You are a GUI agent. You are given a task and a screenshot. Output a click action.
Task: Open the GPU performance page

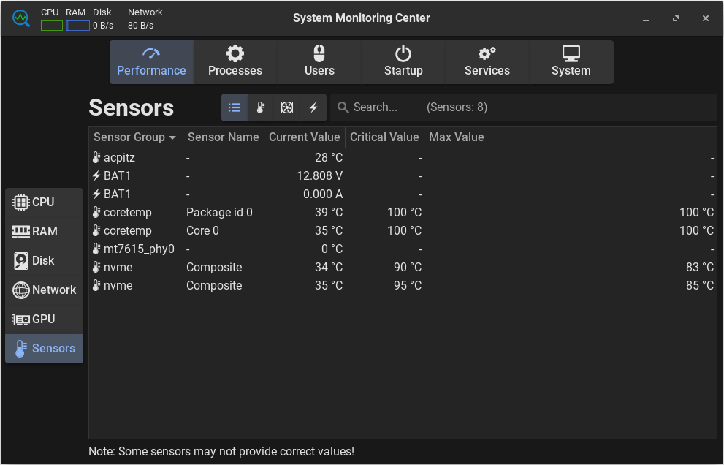coord(44,320)
